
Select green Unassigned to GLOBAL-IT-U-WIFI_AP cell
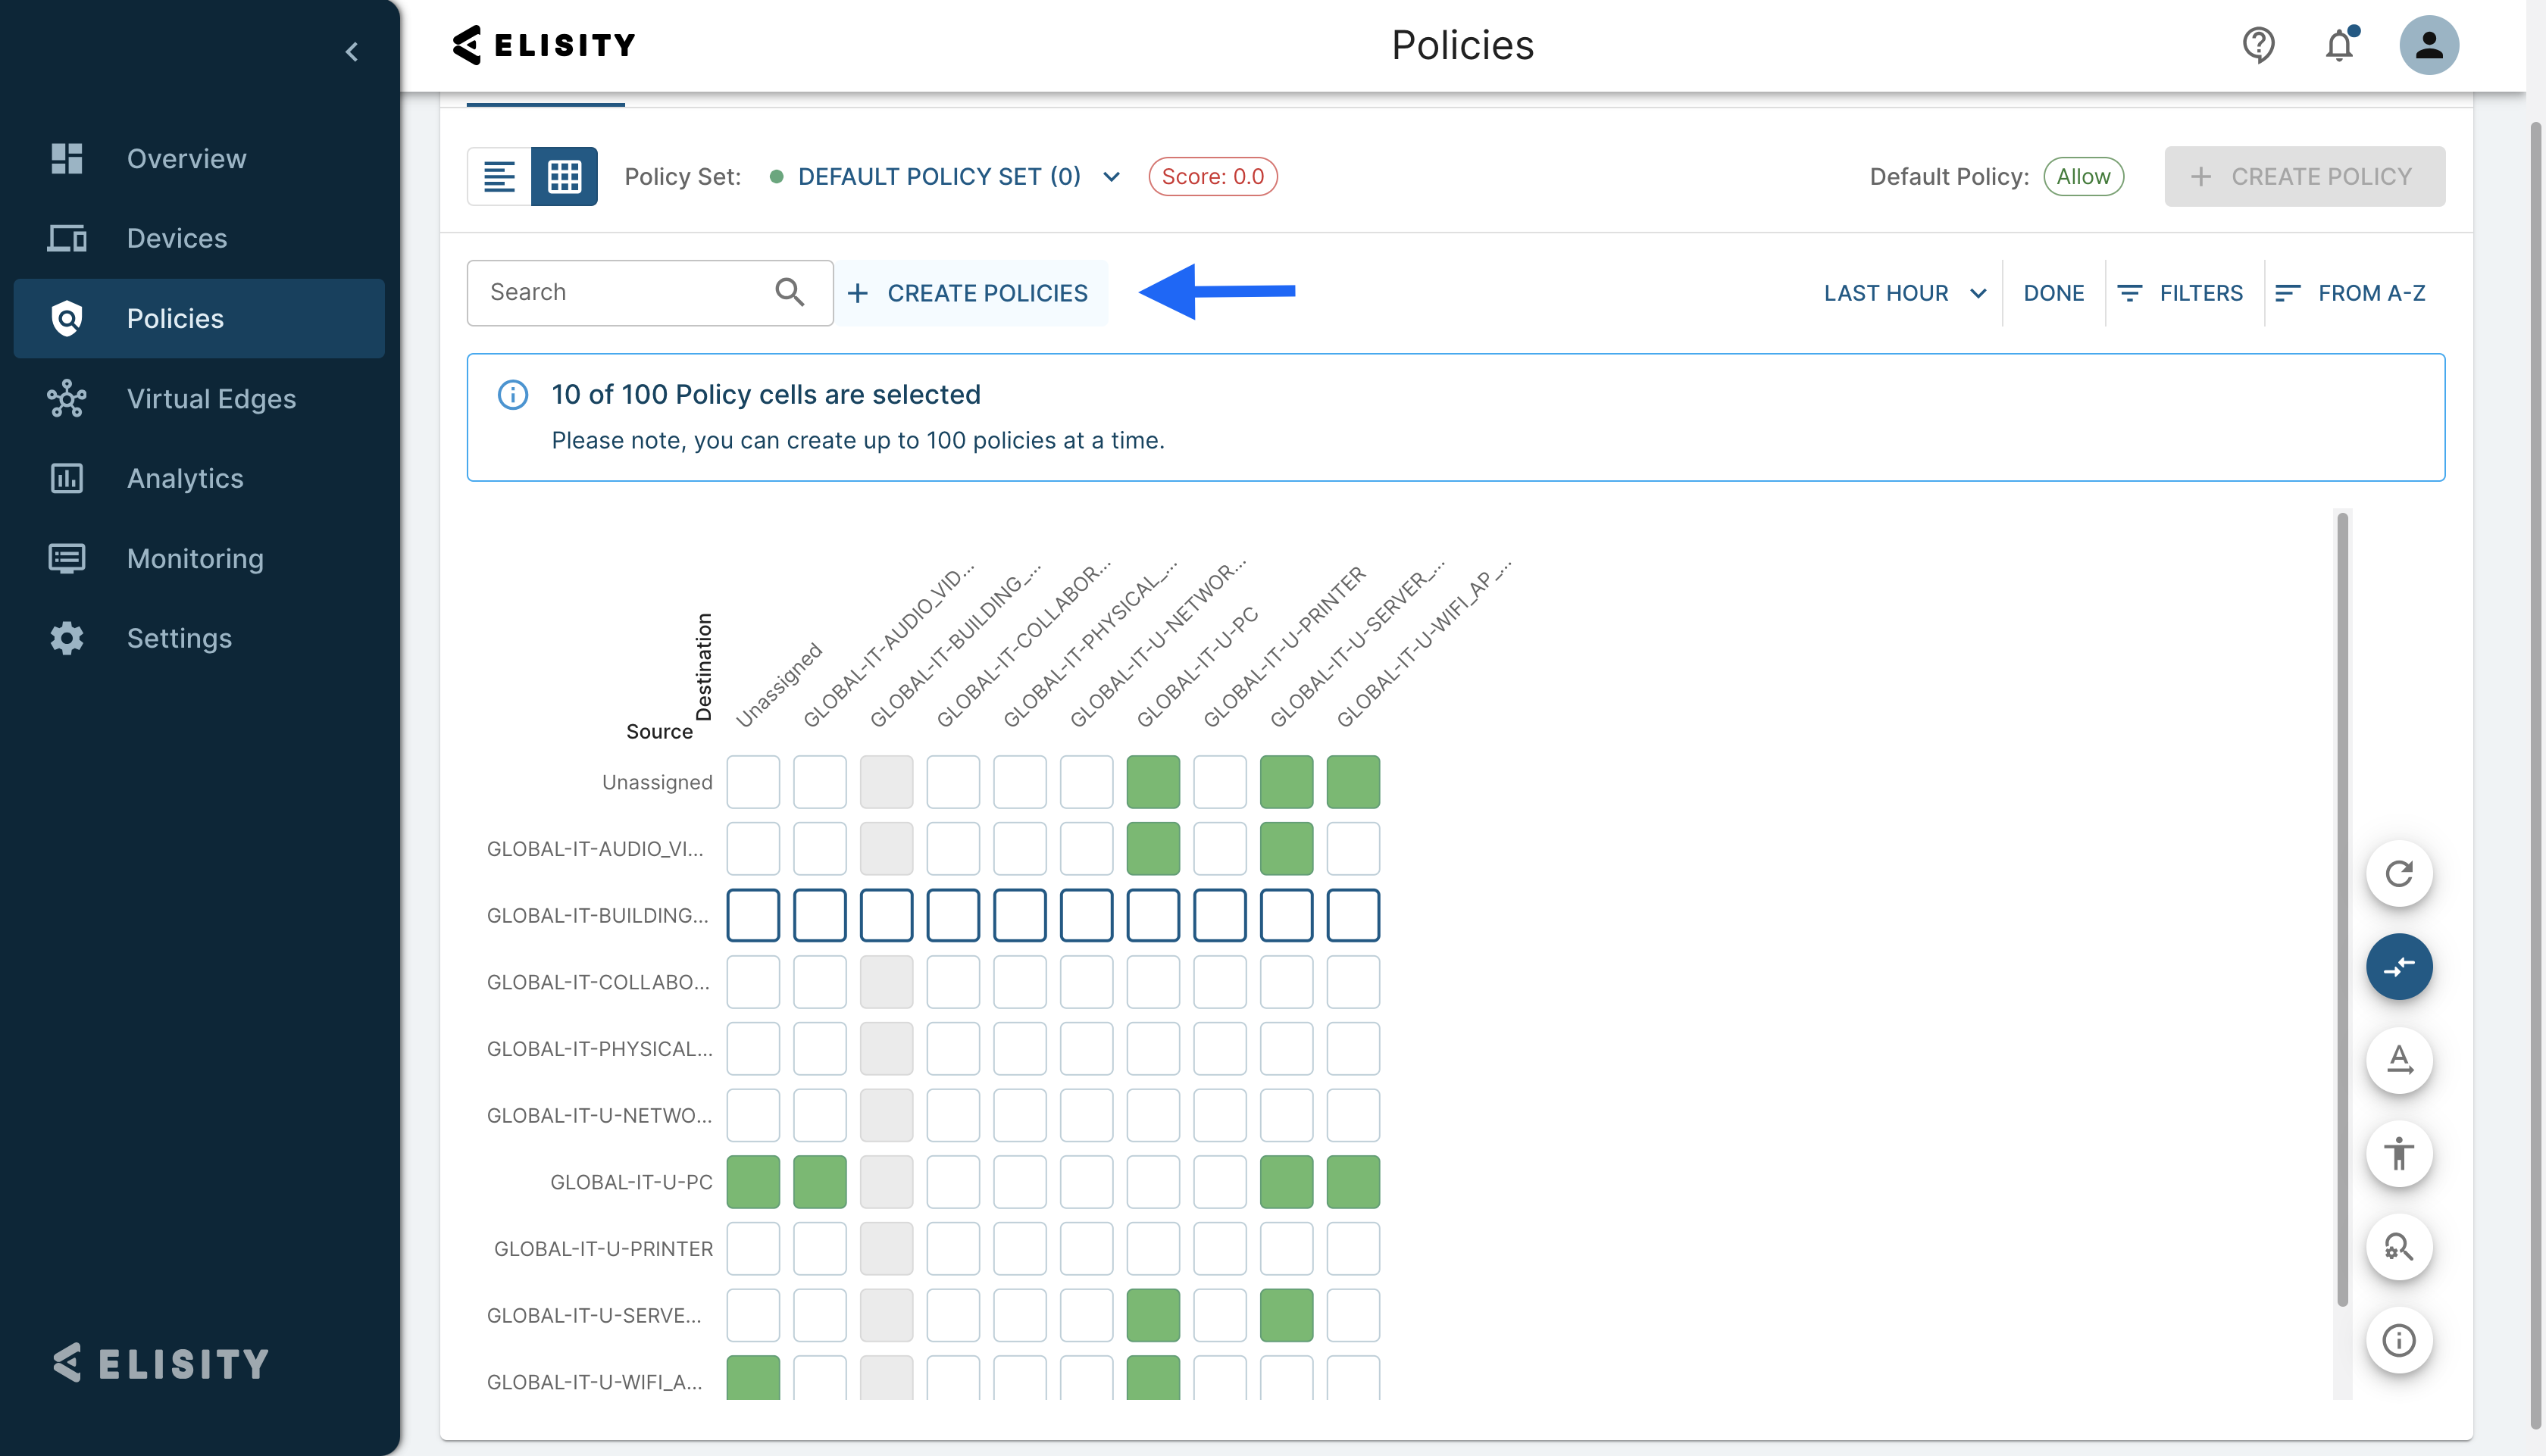pyautogui.click(x=1353, y=782)
